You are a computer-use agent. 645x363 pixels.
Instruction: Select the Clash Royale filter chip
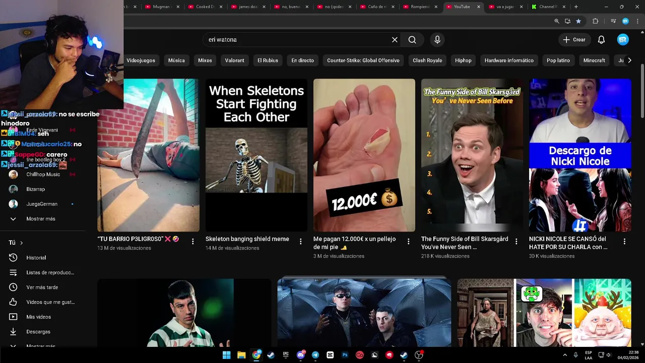(427, 60)
